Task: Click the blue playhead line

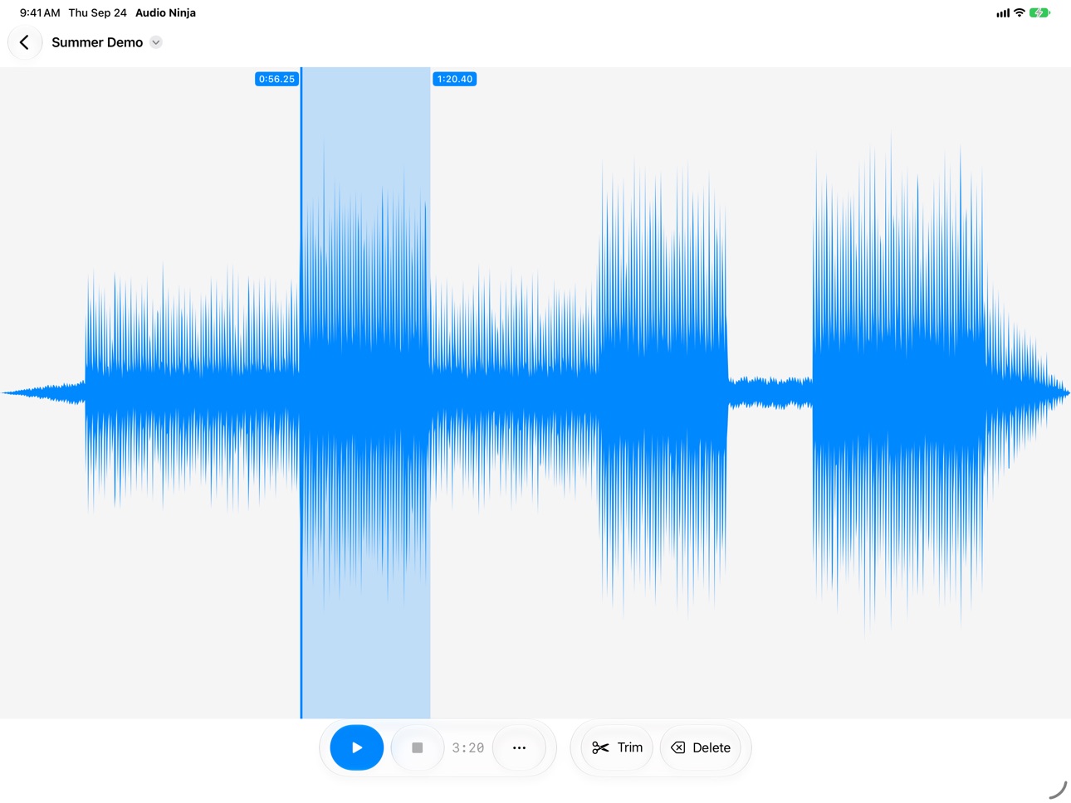Action: [301, 392]
